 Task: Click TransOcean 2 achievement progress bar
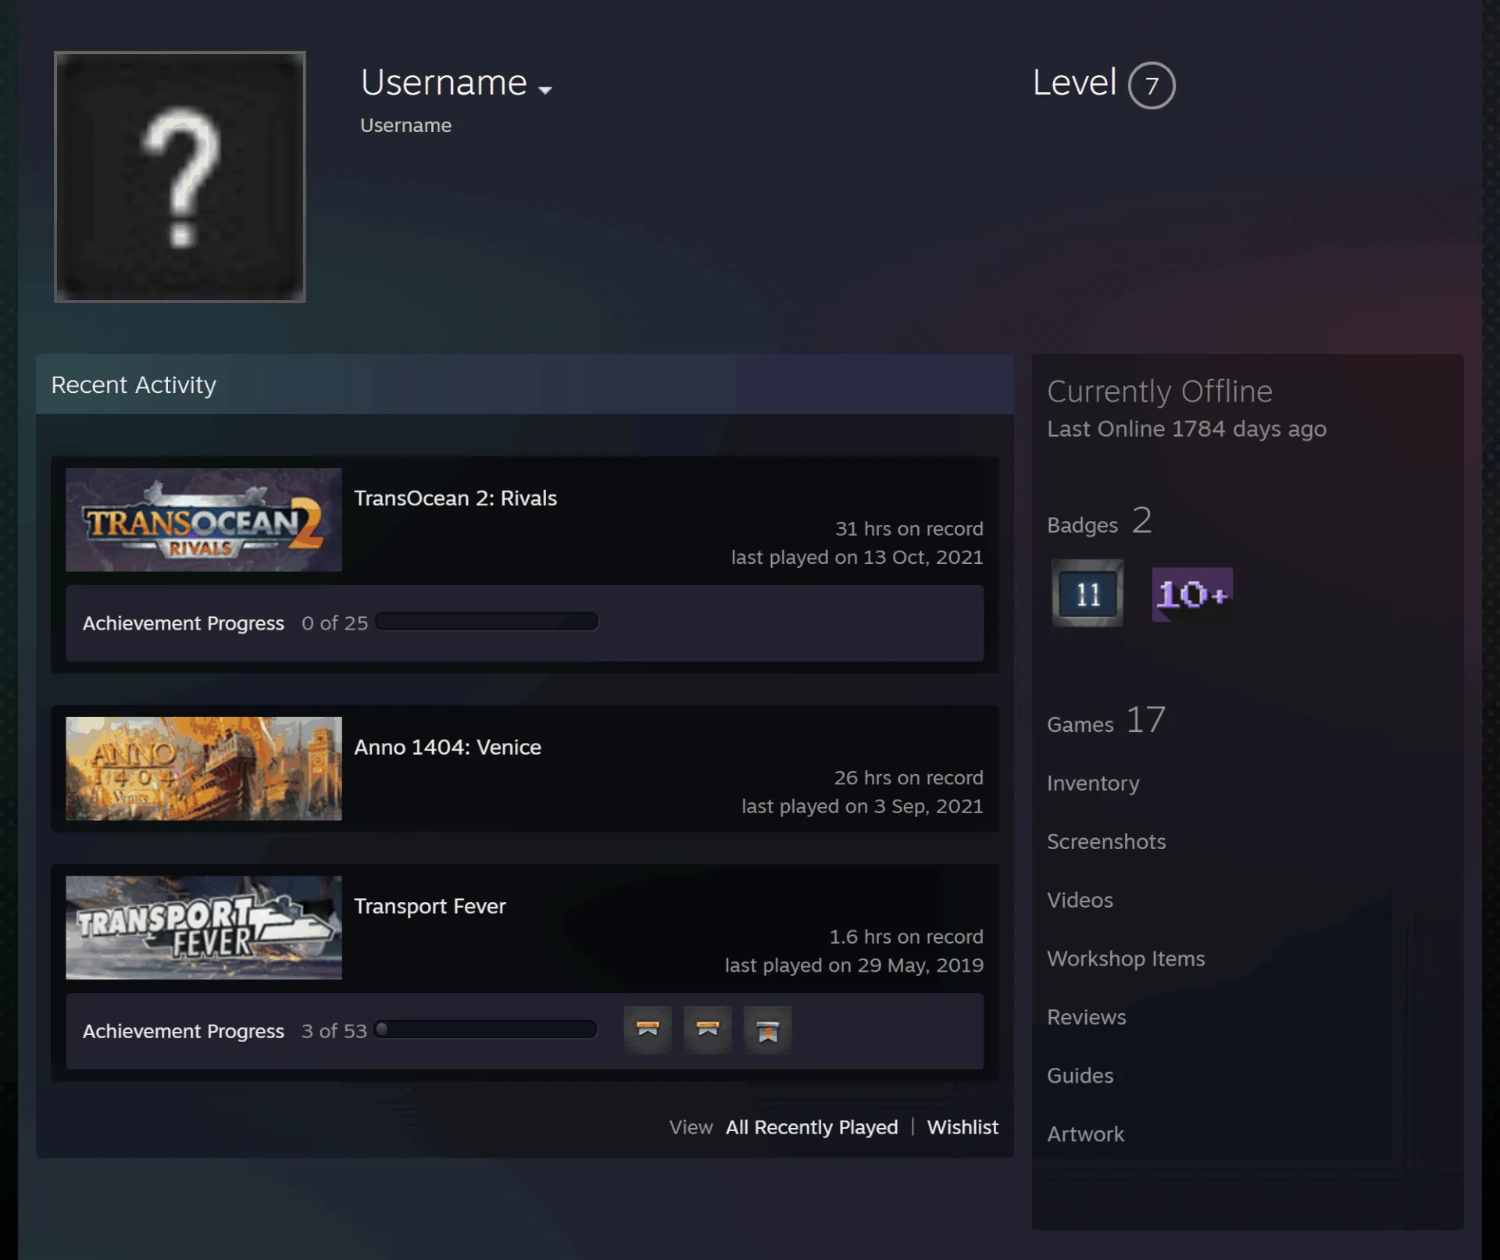tap(487, 622)
